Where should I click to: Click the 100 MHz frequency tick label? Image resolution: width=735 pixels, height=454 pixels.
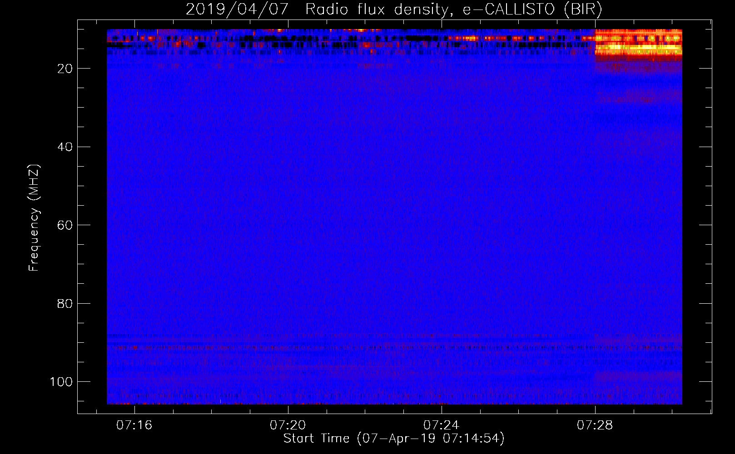tap(61, 382)
